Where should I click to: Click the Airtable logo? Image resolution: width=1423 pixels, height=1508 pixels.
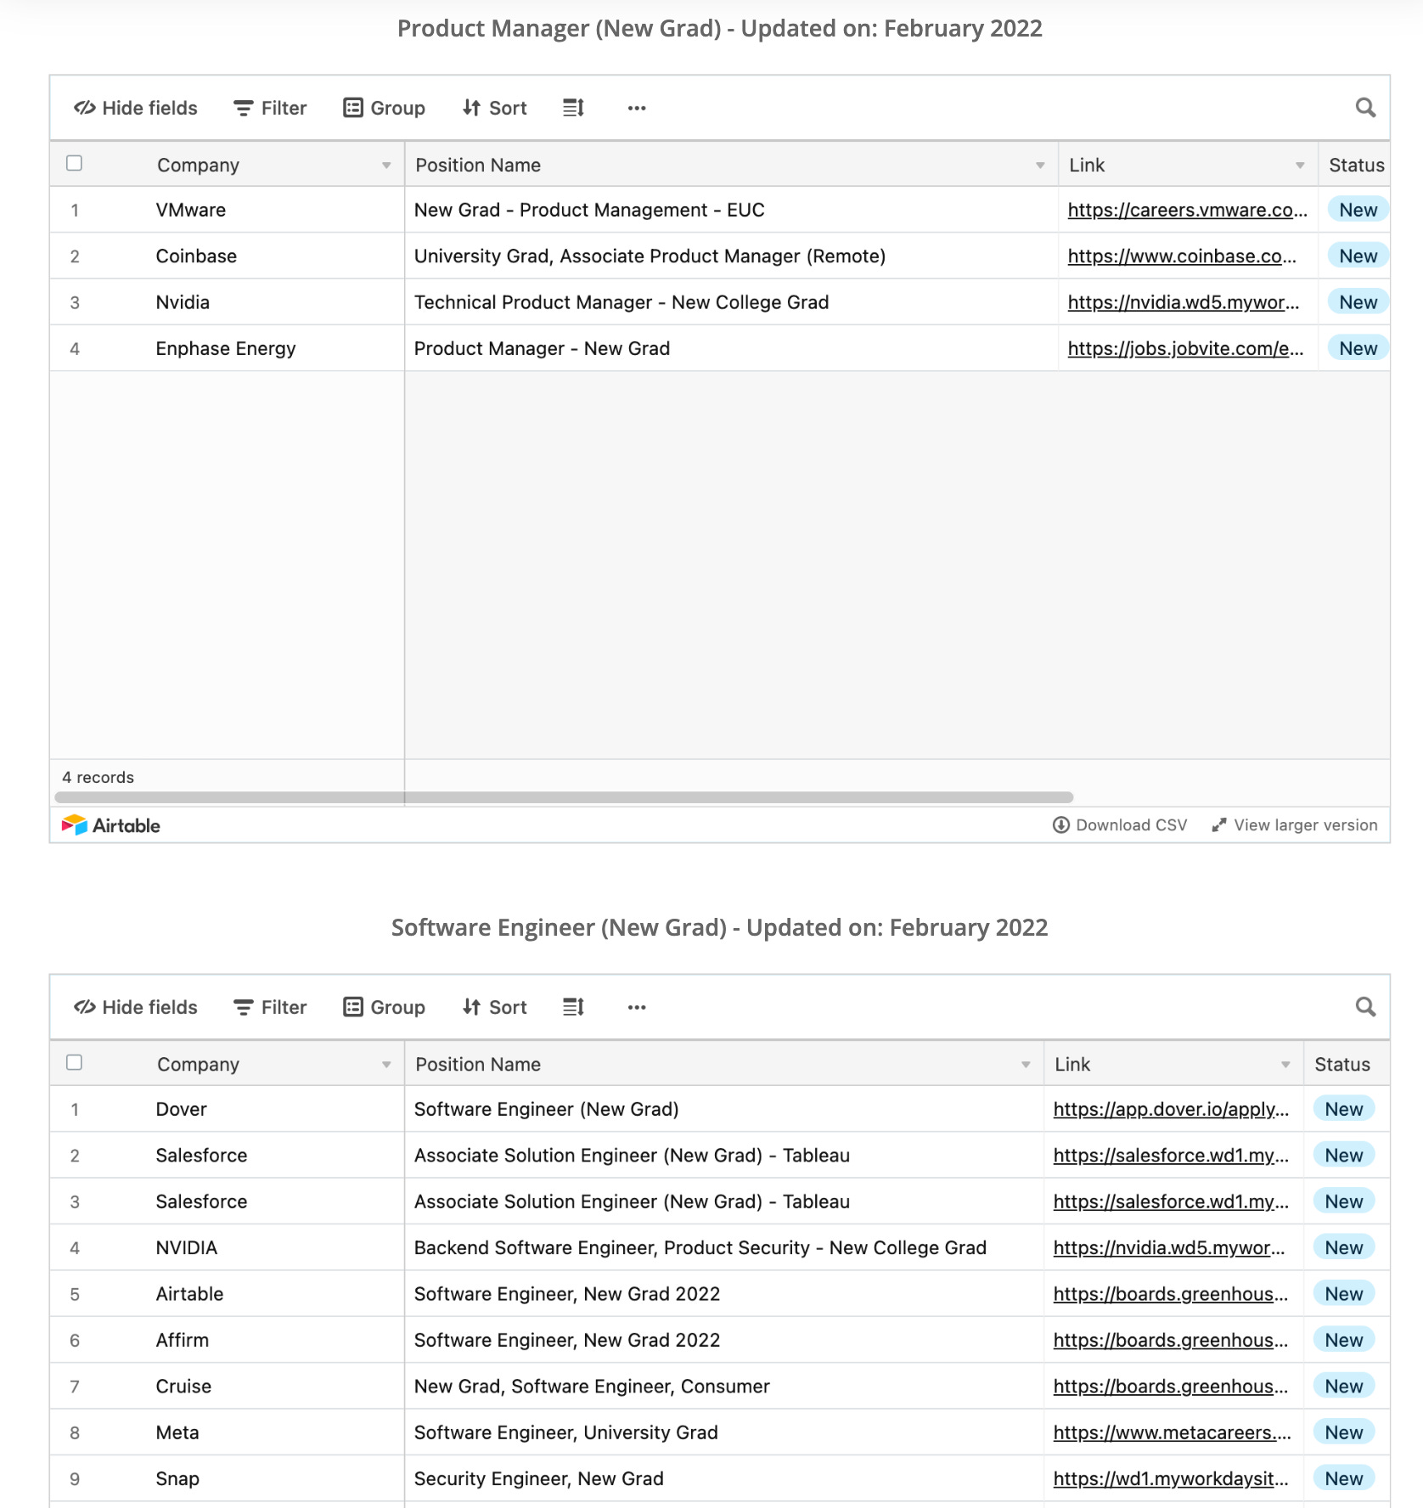click(111, 825)
